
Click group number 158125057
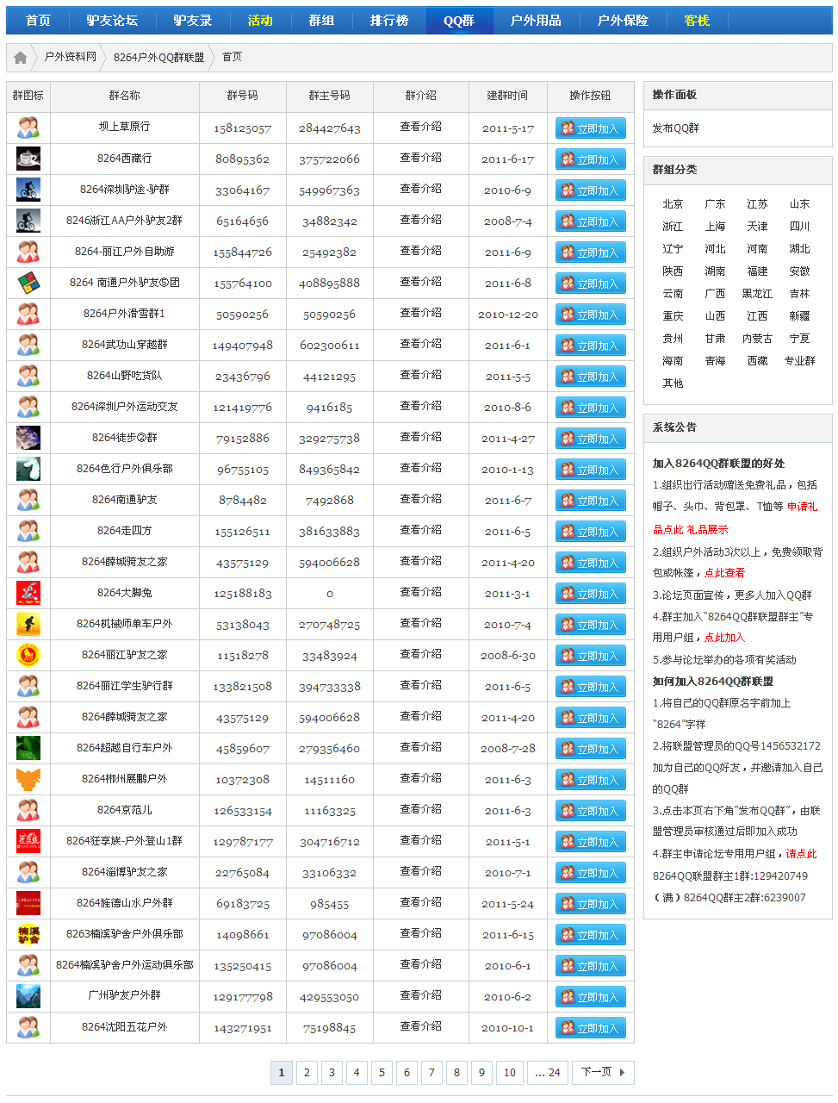tap(243, 128)
